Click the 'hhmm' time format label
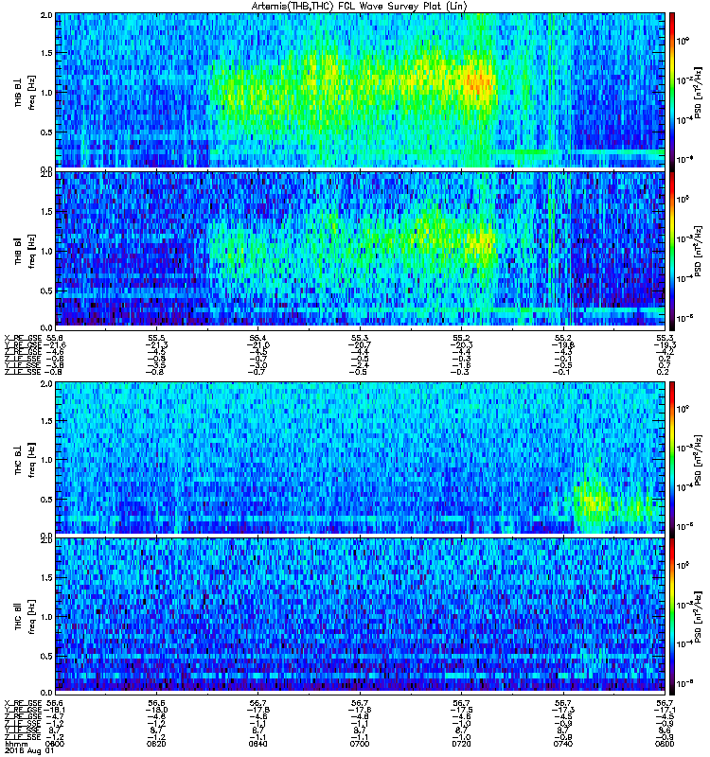The image size is (710, 757). (x=16, y=744)
